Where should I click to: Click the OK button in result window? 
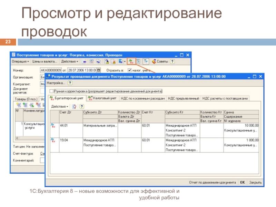pyautogui.click(x=243, y=183)
